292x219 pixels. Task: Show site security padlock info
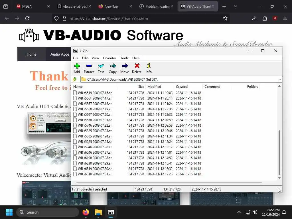pos(64,19)
